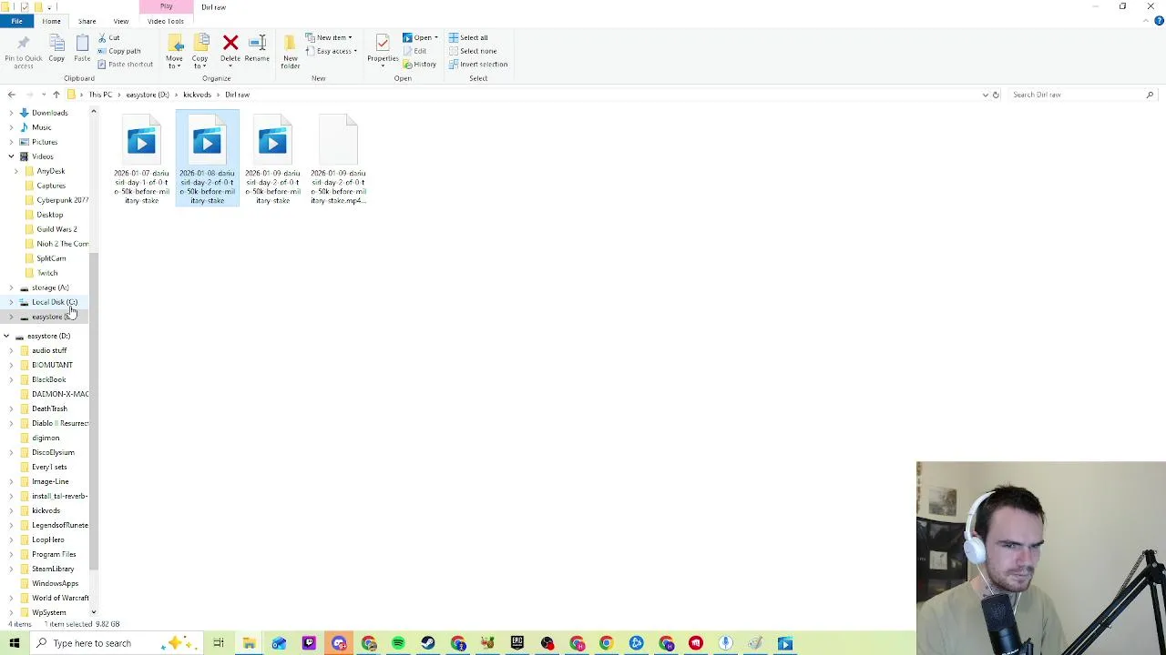Click History in the Open group
Viewport: 1166px width, 655px height.
coord(419,65)
